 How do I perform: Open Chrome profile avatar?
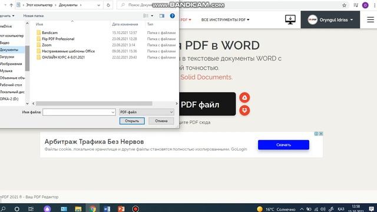365,5
